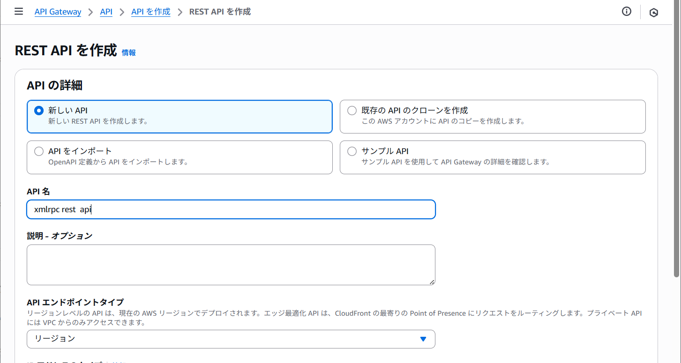Focus the 説明 description textarea
Screen dimensions: 681x363
(231, 265)
